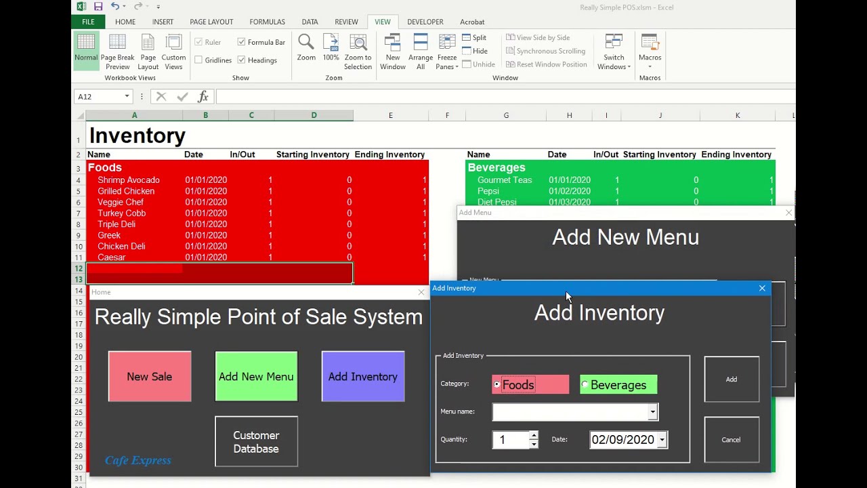
Task: Click the Excel application icon
Action: click(x=81, y=7)
